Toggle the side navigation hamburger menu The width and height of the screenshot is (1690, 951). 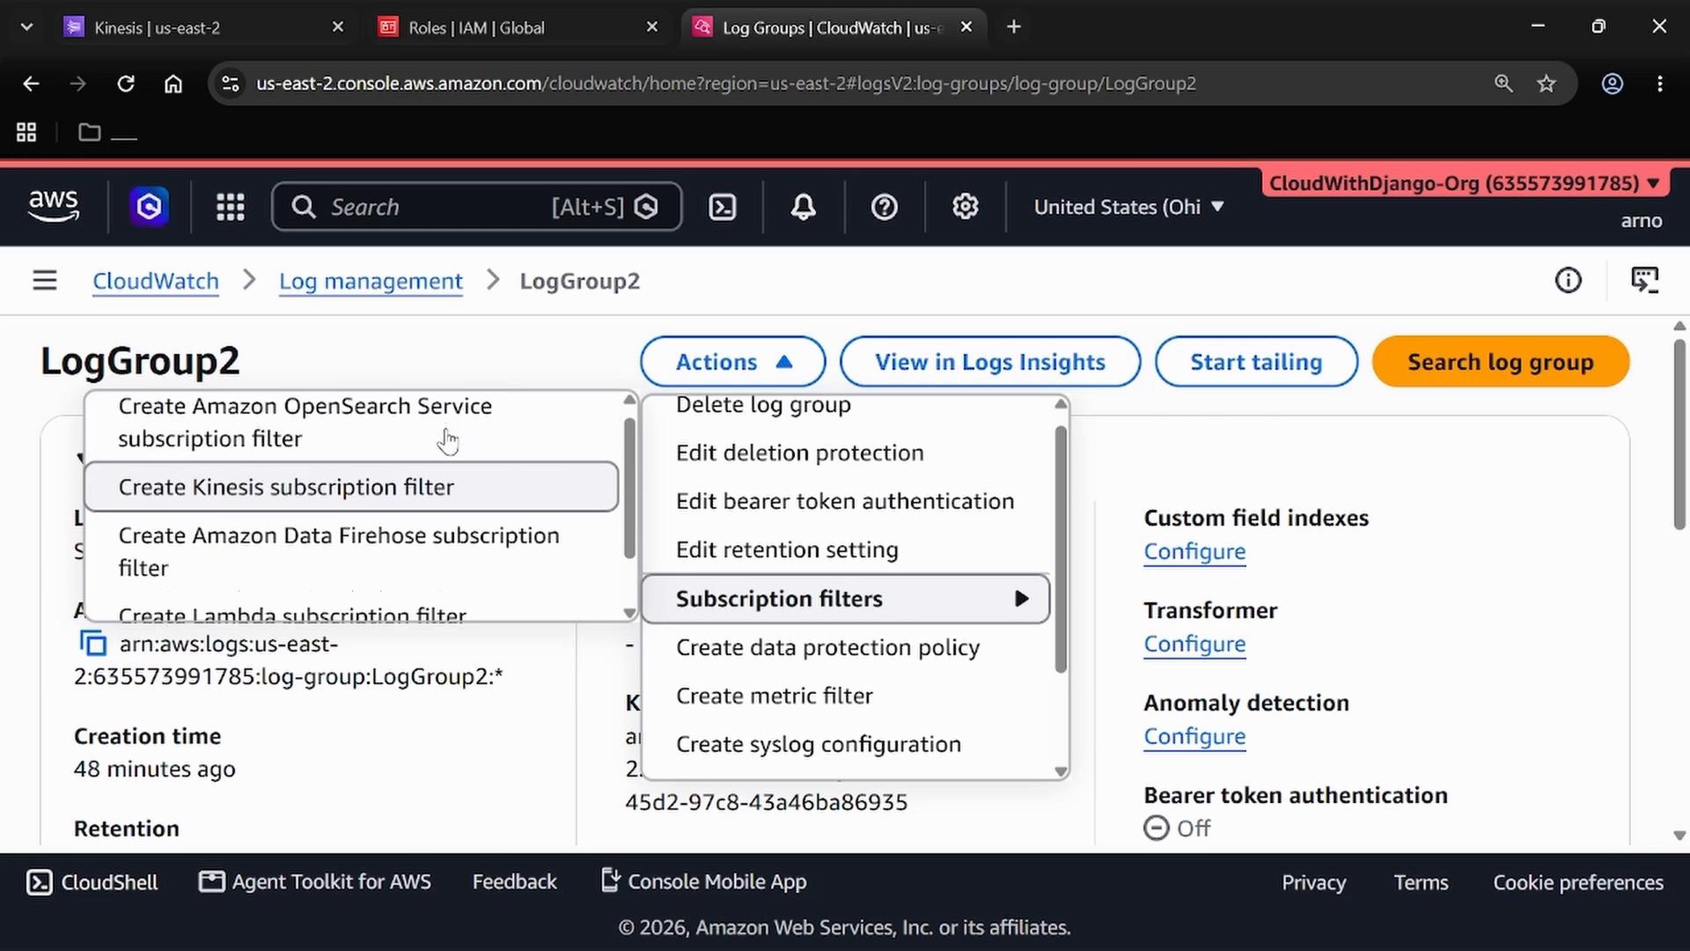tap(45, 281)
